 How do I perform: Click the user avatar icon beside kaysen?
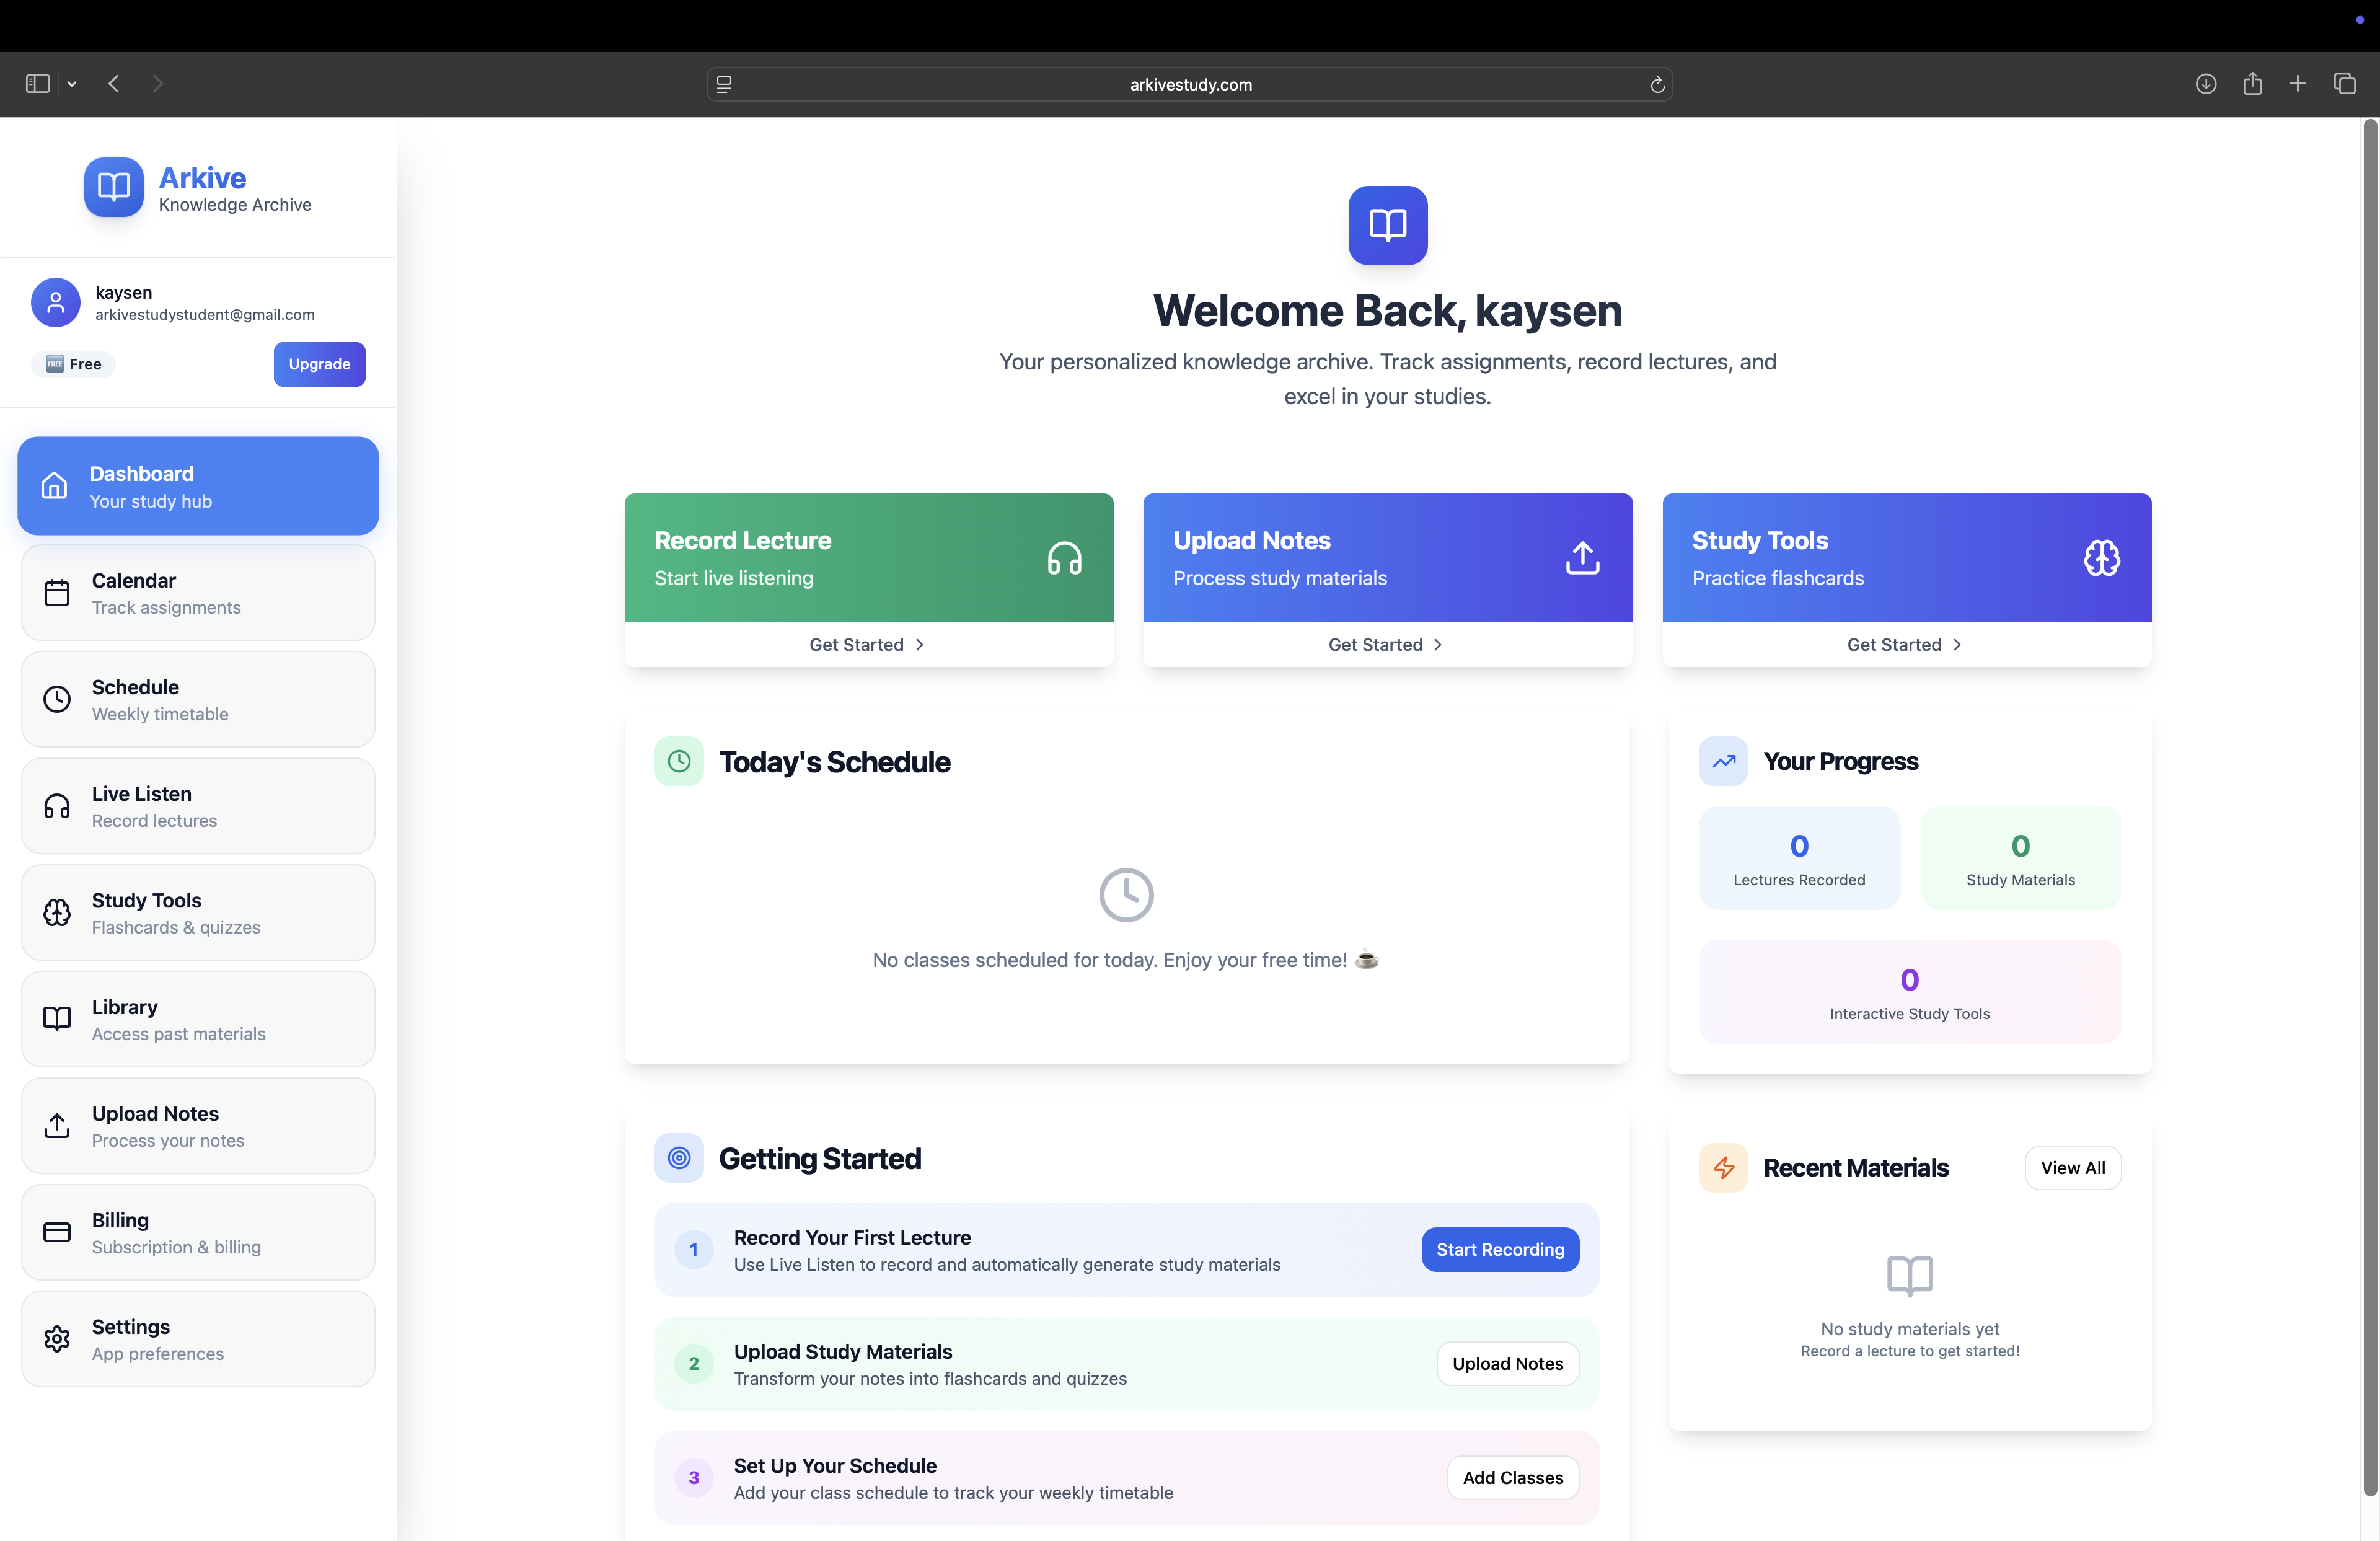coord(56,302)
